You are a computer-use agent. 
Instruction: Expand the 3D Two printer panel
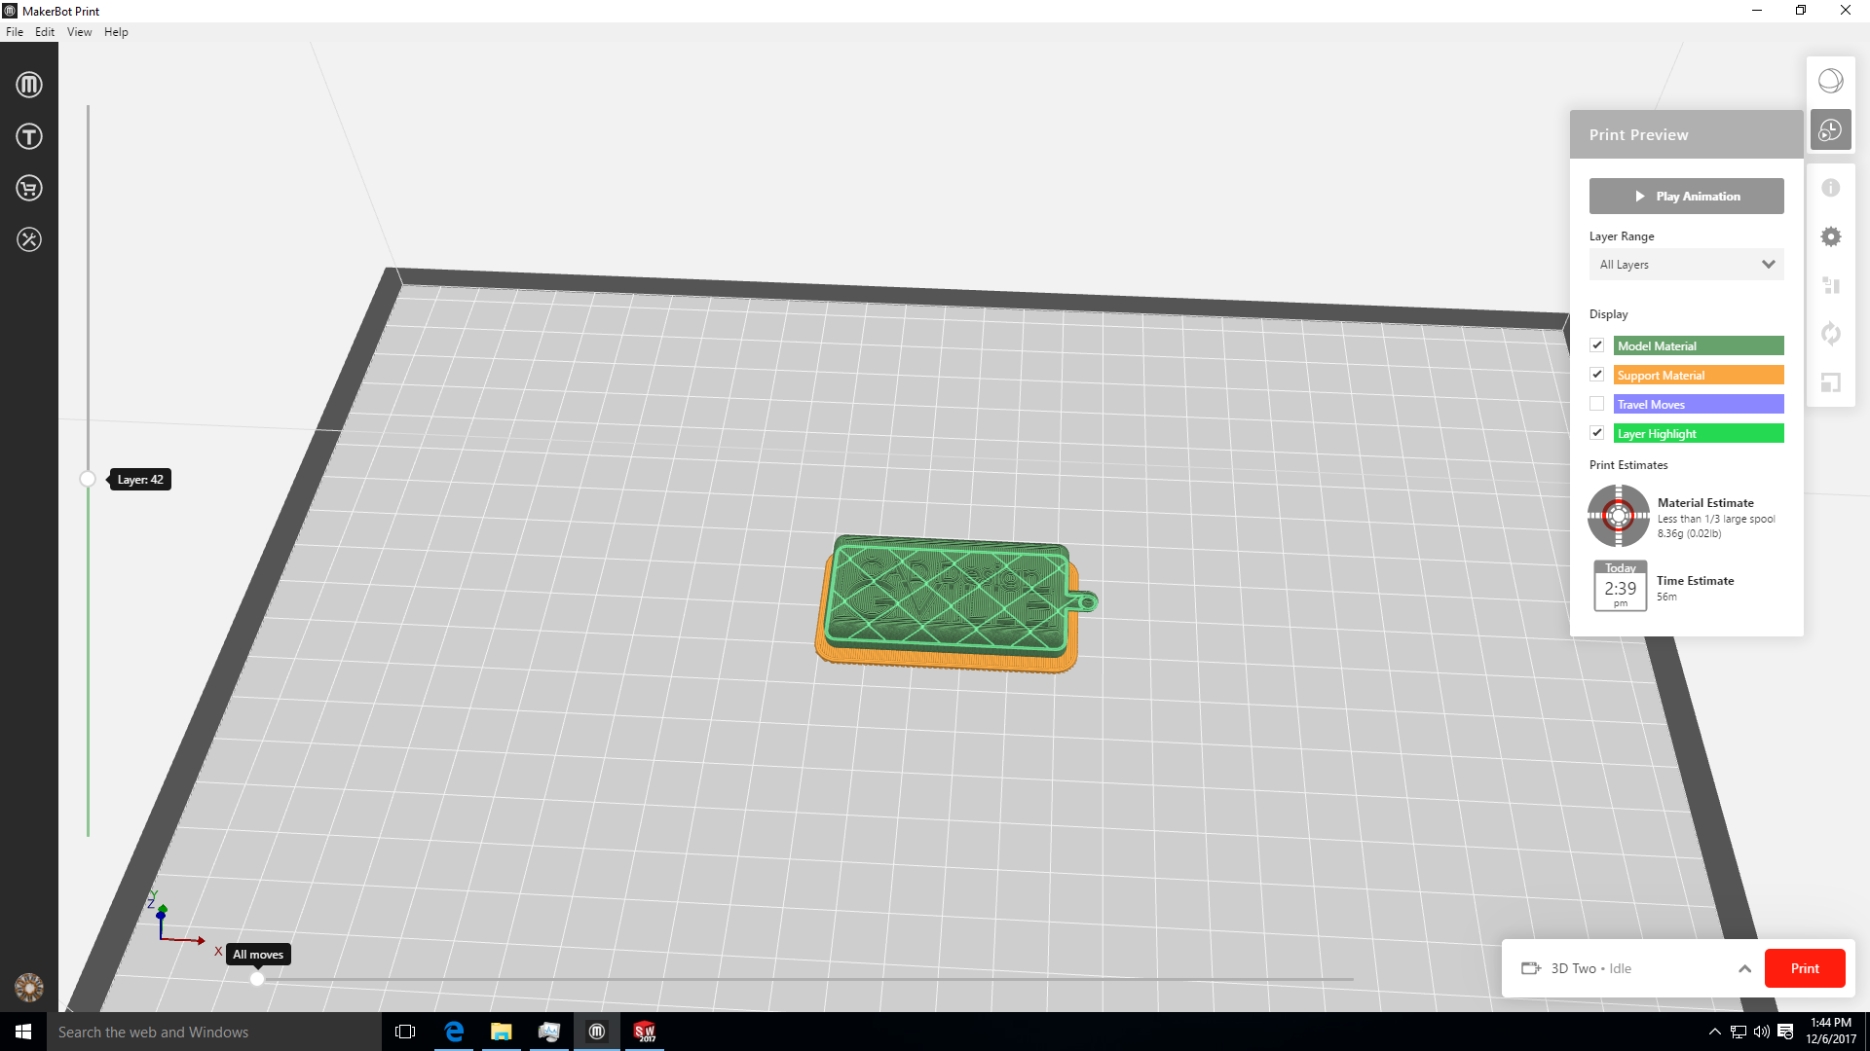tap(1745, 968)
